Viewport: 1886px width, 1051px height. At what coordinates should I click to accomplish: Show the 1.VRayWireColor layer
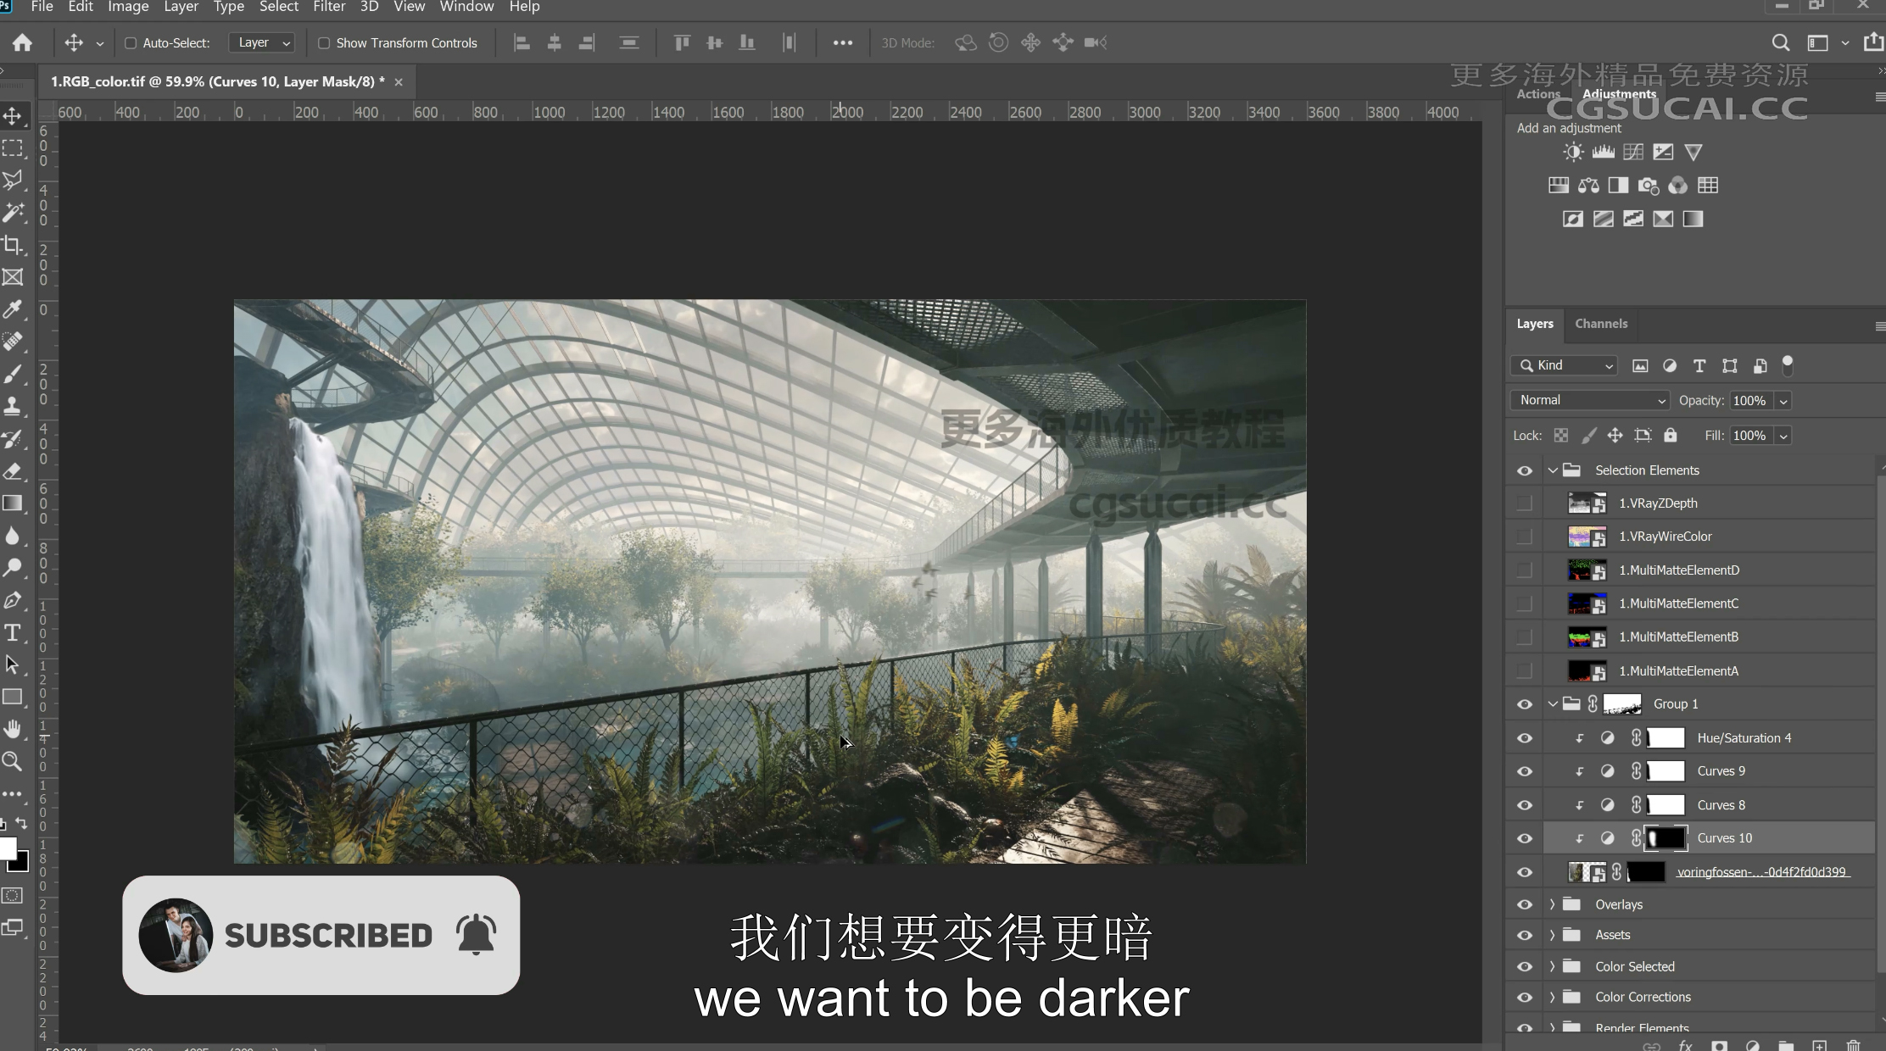click(x=1525, y=537)
